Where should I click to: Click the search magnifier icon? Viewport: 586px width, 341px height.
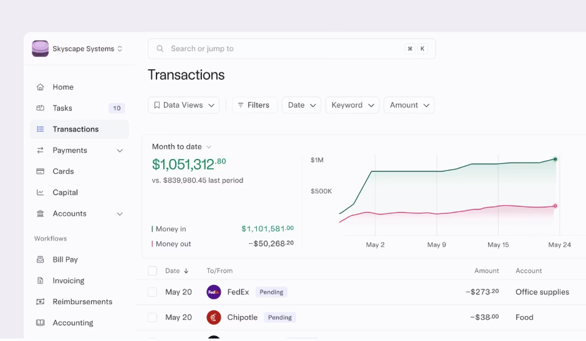tap(160, 49)
